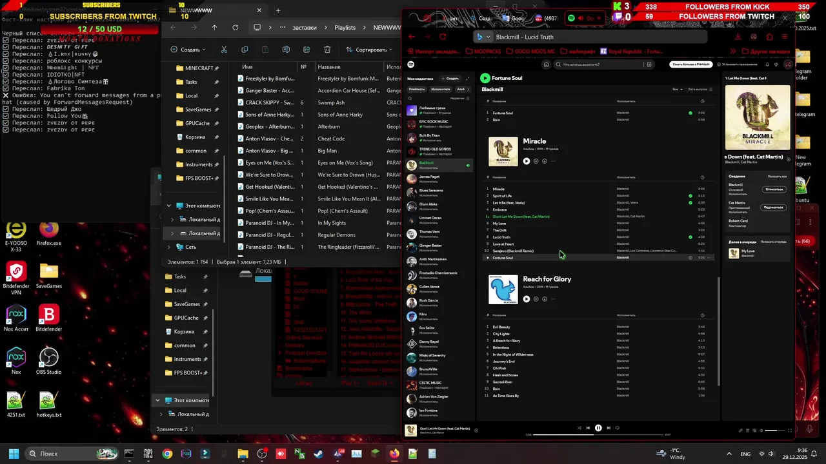Open MODPACKS bookmark folder
This screenshot has width=826, height=464.
483,51
